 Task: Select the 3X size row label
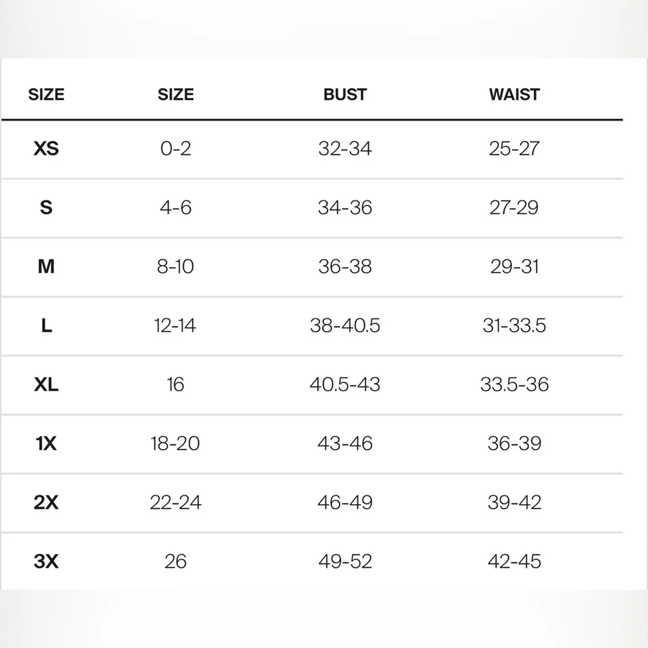click(x=46, y=561)
